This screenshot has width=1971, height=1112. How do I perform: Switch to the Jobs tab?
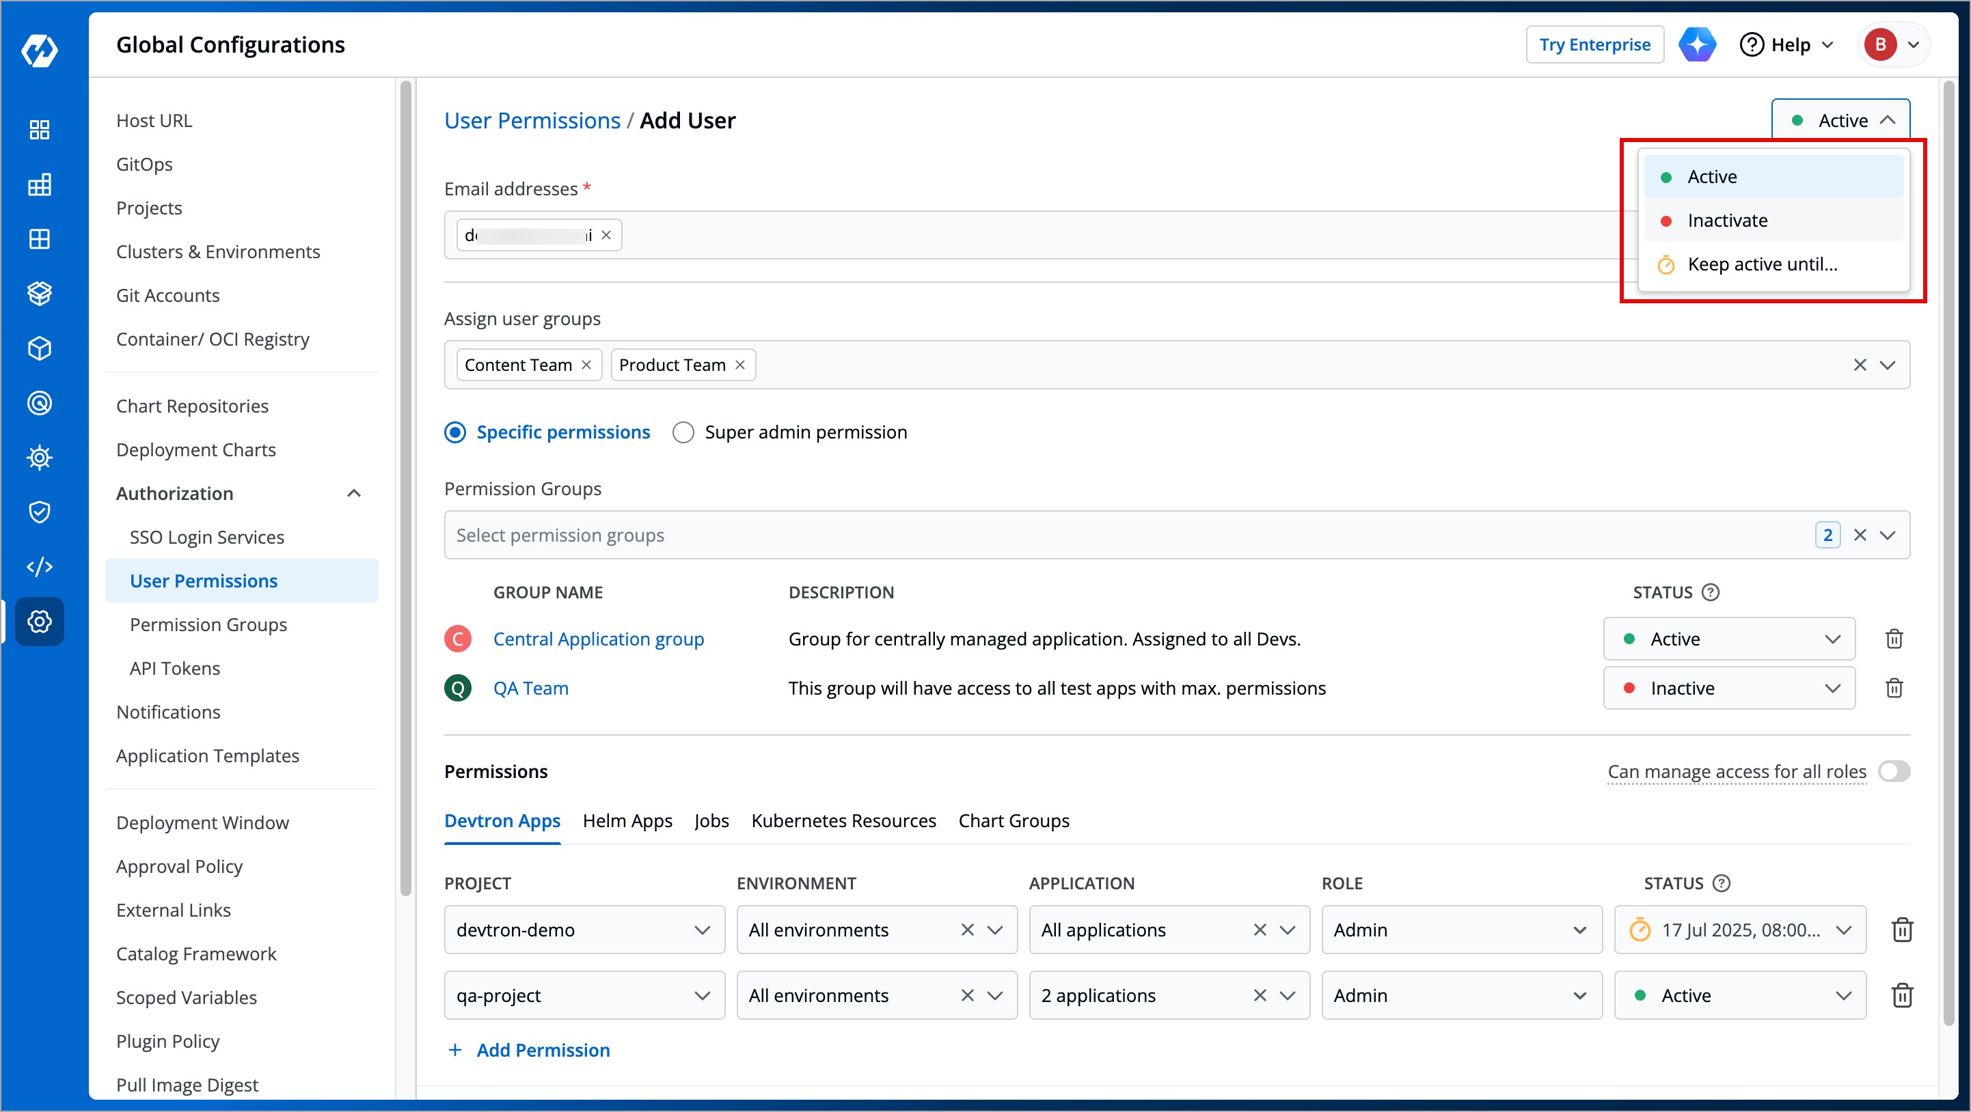pos(711,820)
